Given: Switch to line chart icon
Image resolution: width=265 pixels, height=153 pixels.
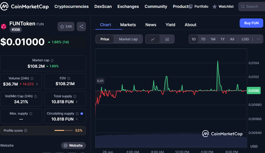Looking at the screenshot, I should click(153, 39).
